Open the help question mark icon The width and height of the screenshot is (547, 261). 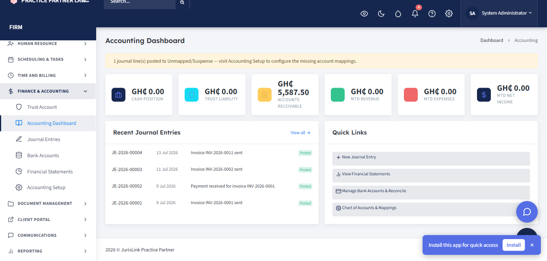click(432, 14)
